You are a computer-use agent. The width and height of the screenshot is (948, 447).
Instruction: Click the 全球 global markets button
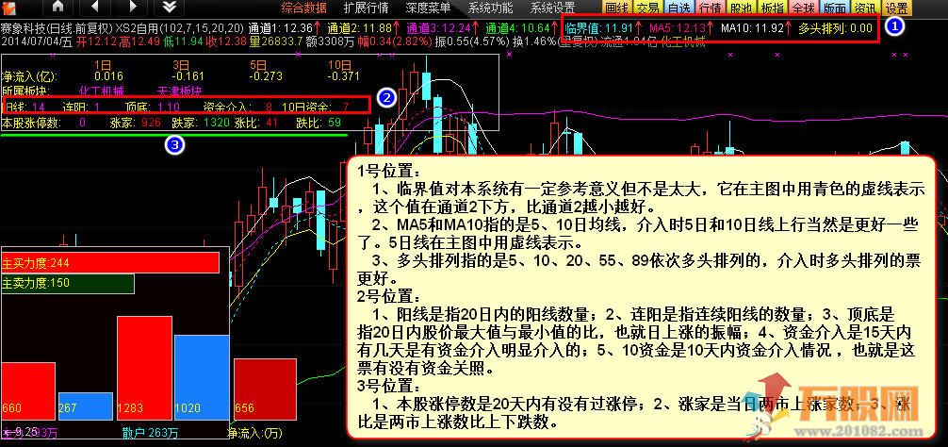point(803,8)
